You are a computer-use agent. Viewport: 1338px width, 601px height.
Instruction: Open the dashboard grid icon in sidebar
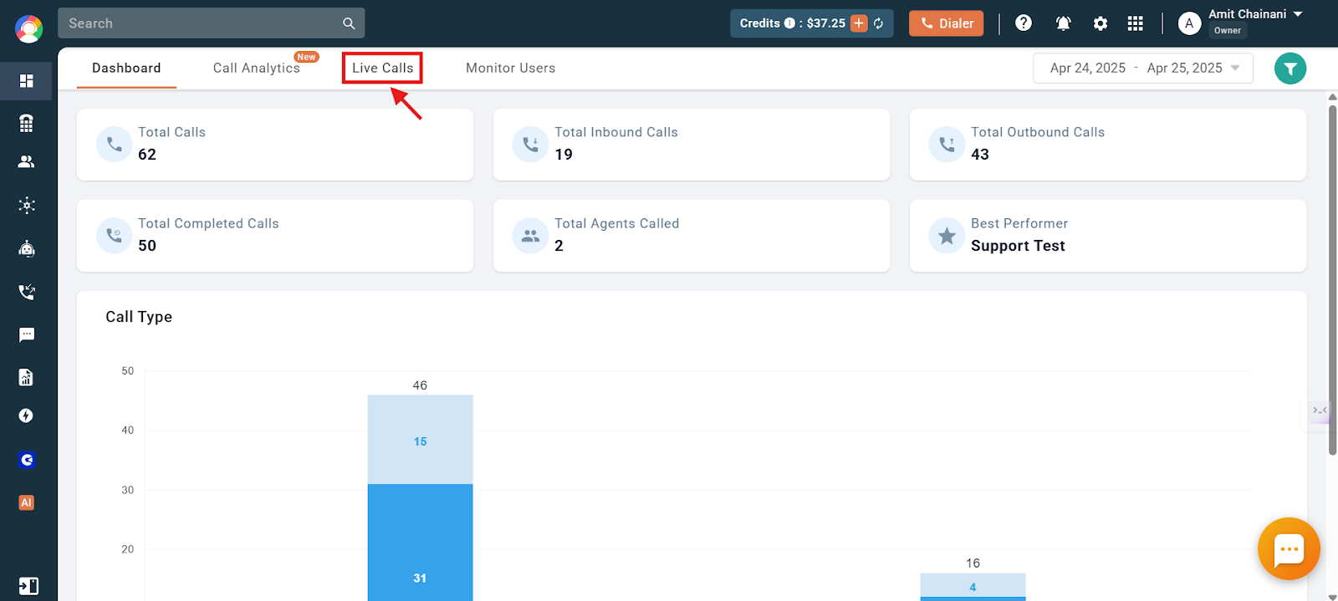pyautogui.click(x=27, y=81)
